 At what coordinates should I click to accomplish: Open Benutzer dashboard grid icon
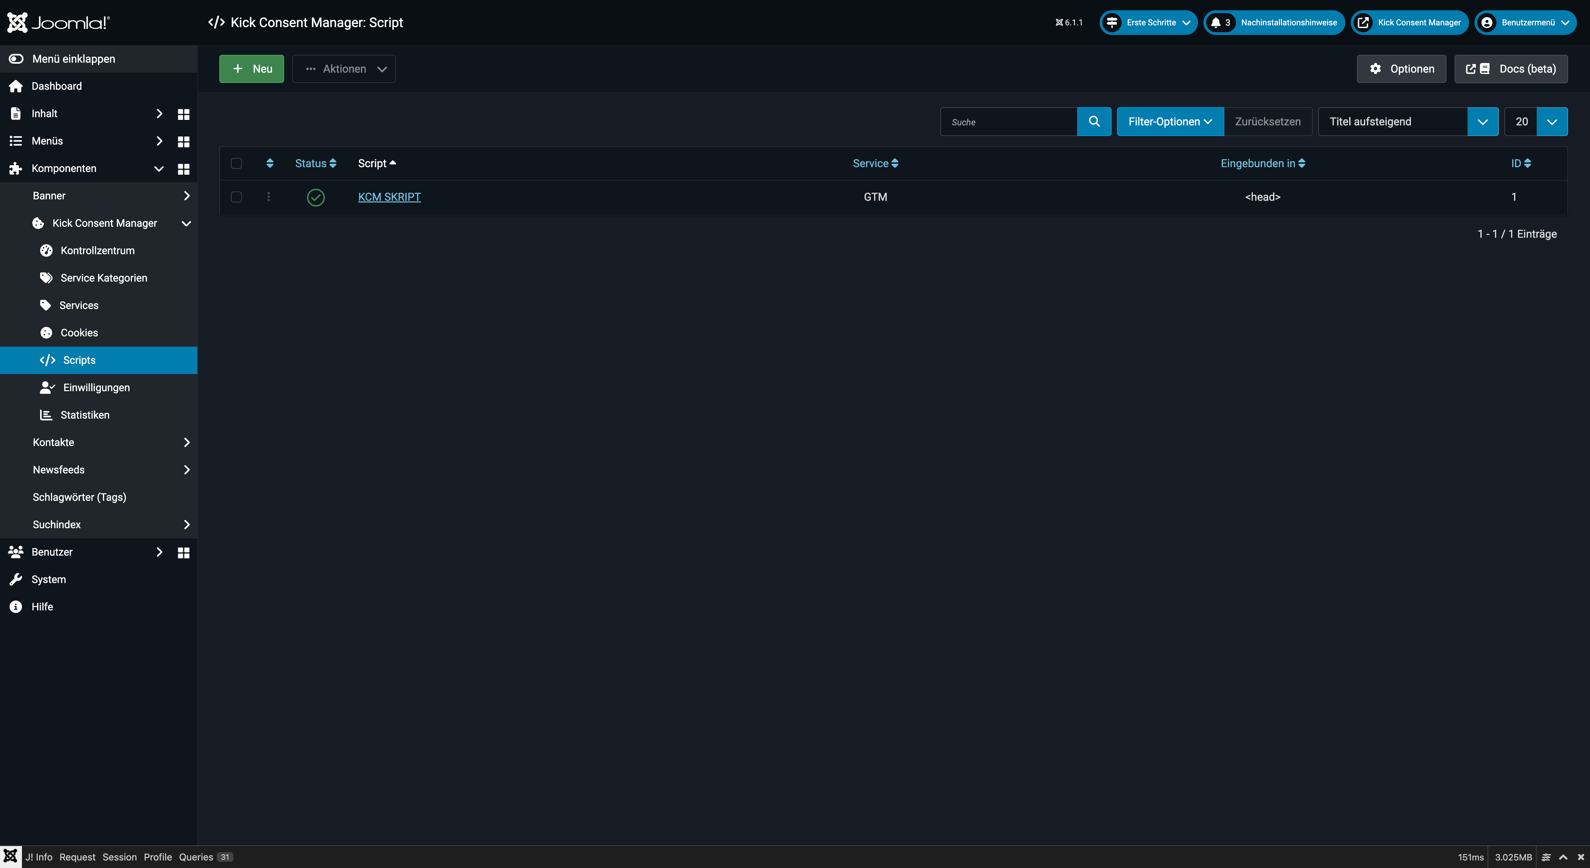pos(183,553)
